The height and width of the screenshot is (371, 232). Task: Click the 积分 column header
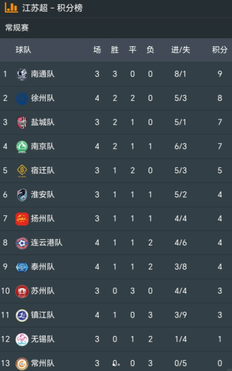coord(219,49)
